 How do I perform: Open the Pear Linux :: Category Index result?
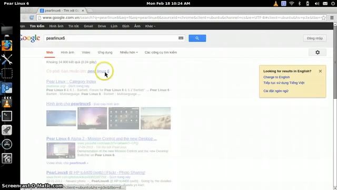(x=71, y=81)
